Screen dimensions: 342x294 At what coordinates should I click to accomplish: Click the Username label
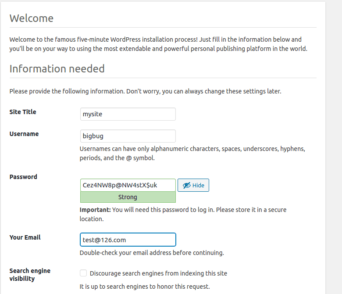tap(24, 134)
